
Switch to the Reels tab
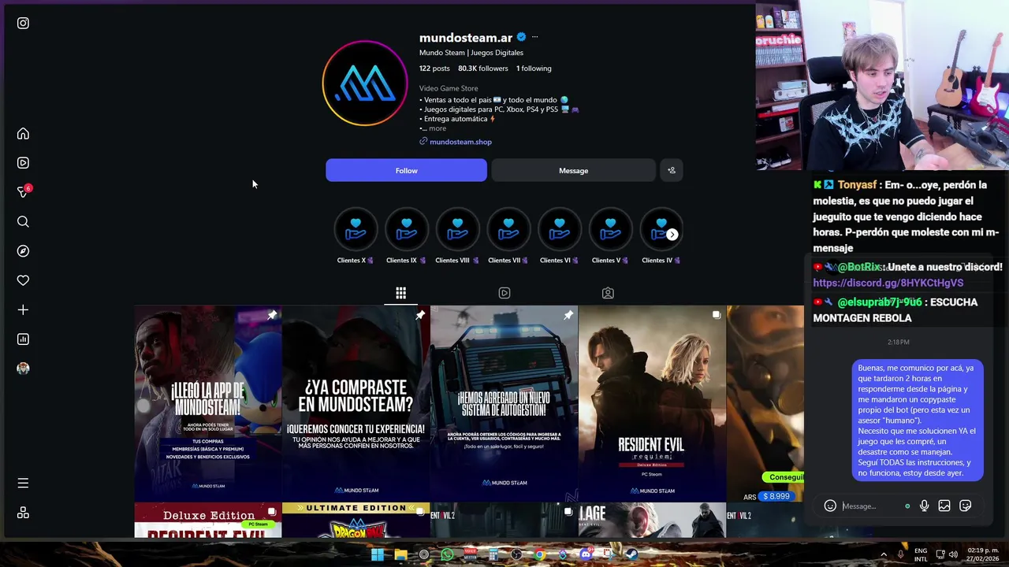[504, 293]
